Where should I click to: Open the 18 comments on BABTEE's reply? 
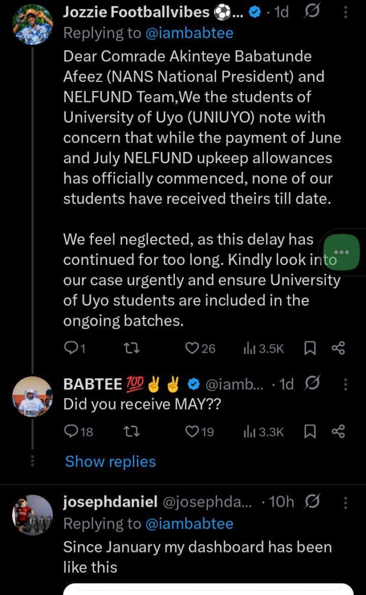point(78,432)
